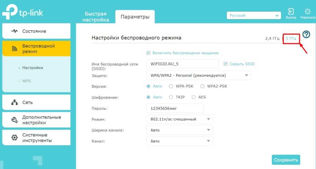
Task: Open the Русский language dropdown
Action: 254,15
